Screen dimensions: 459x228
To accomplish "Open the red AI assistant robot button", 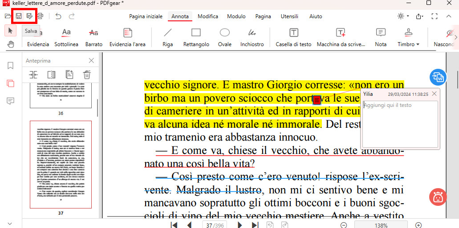I will 438,197.
